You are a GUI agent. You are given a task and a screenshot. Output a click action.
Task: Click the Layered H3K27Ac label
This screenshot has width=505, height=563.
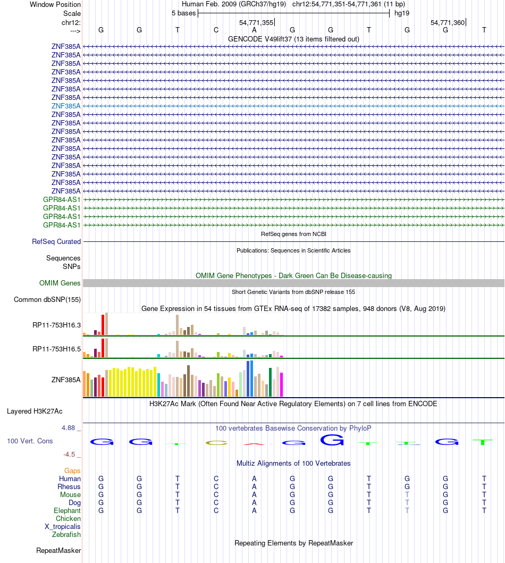pyautogui.click(x=35, y=411)
